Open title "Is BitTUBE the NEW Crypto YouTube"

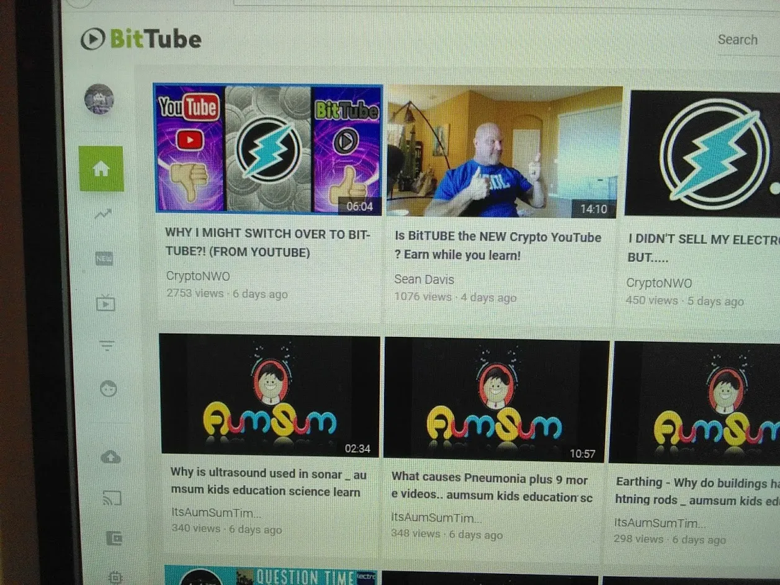(x=498, y=246)
